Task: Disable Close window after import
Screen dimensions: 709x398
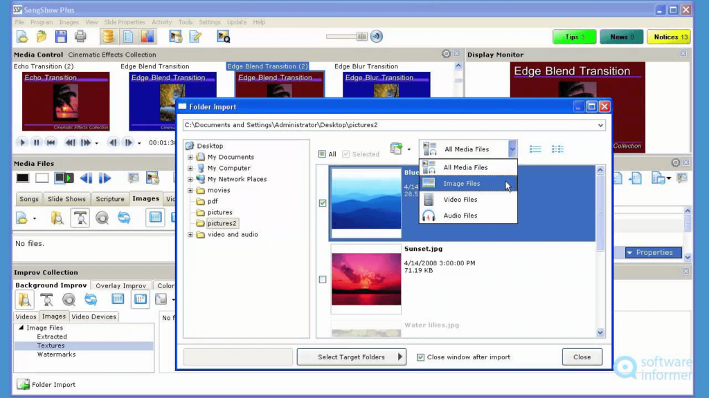Action: 420,357
